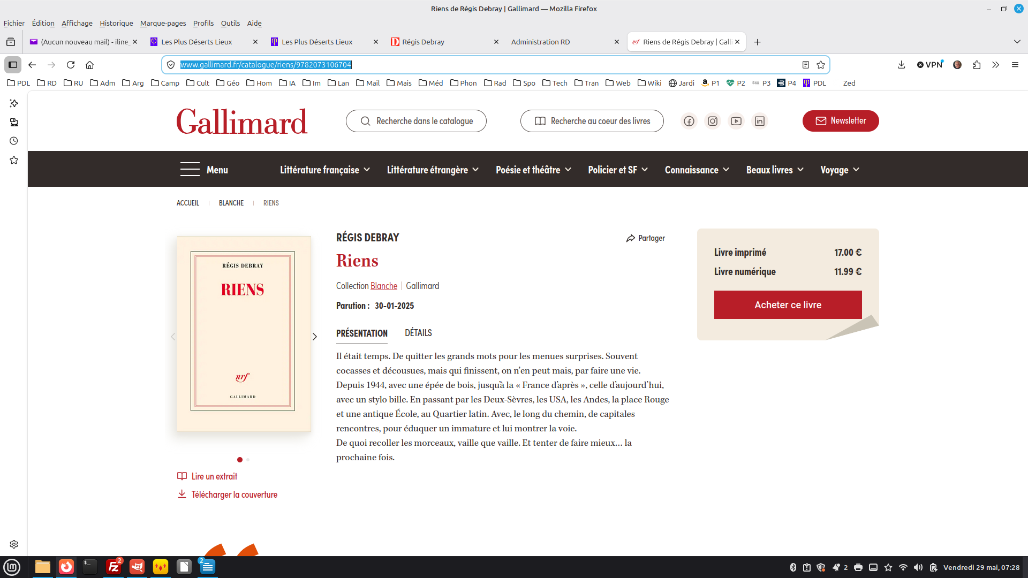
Task: Launch FileZilla from the taskbar
Action: point(114,567)
